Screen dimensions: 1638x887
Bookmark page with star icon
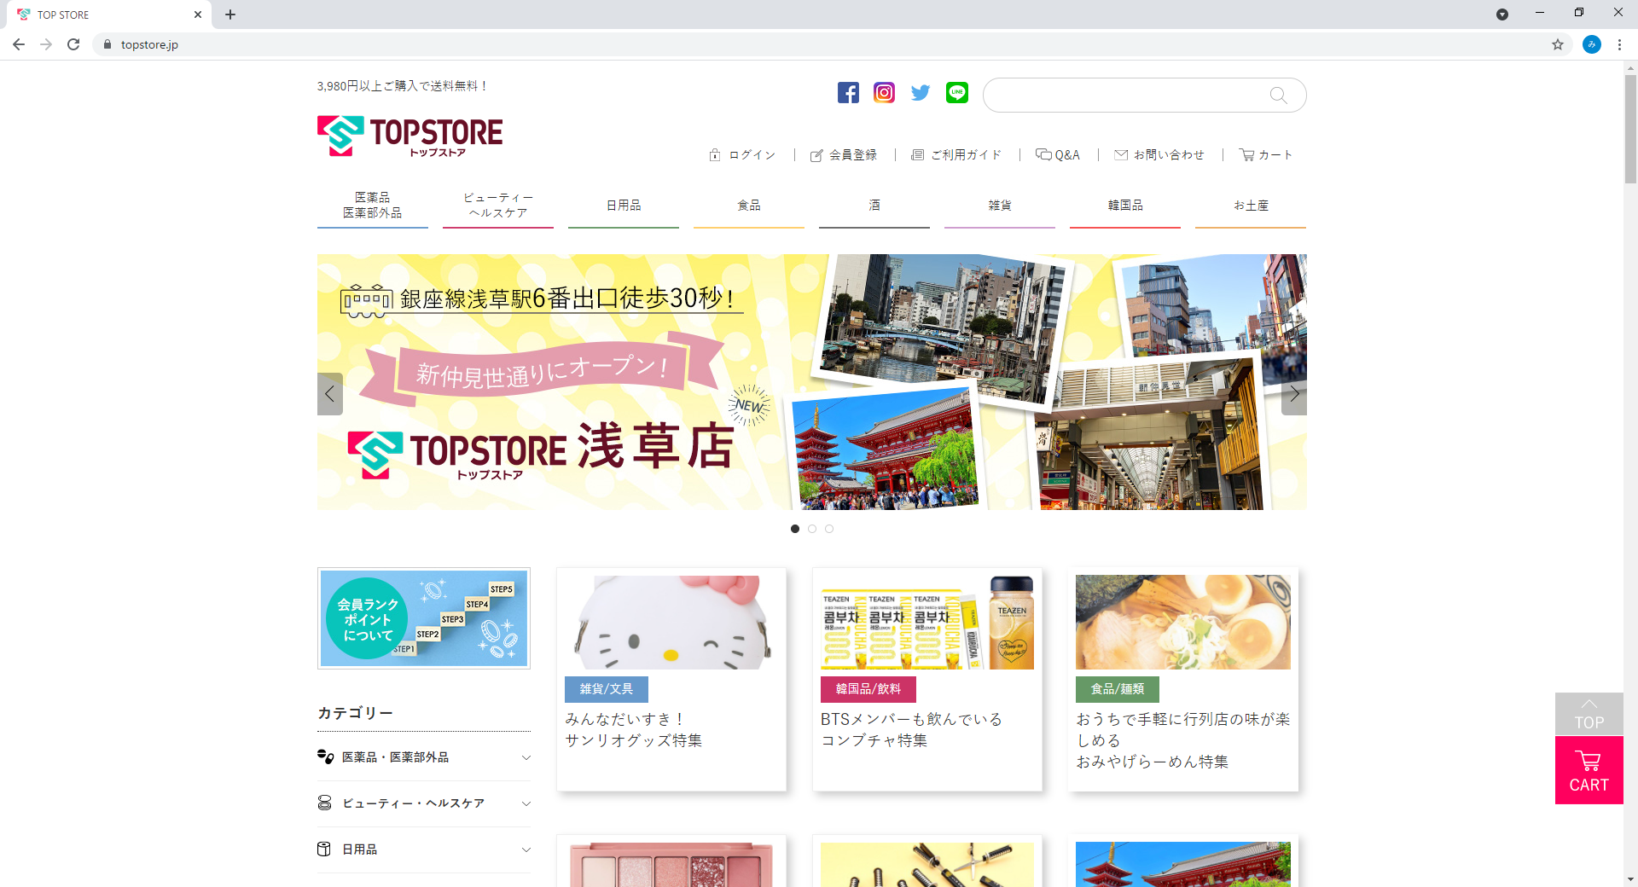[x=1558, y=44]
